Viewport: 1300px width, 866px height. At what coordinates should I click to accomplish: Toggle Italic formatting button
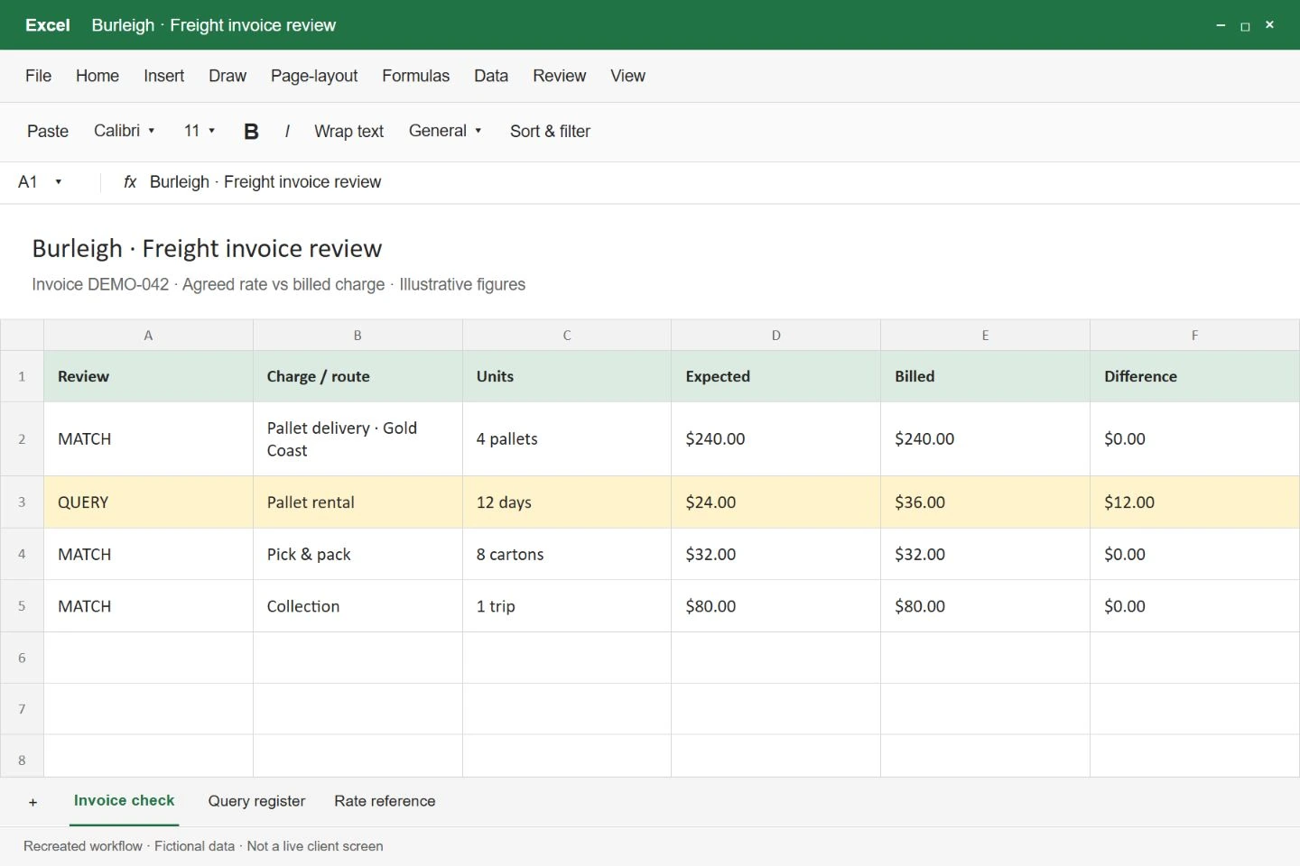(x=287, y=131)
